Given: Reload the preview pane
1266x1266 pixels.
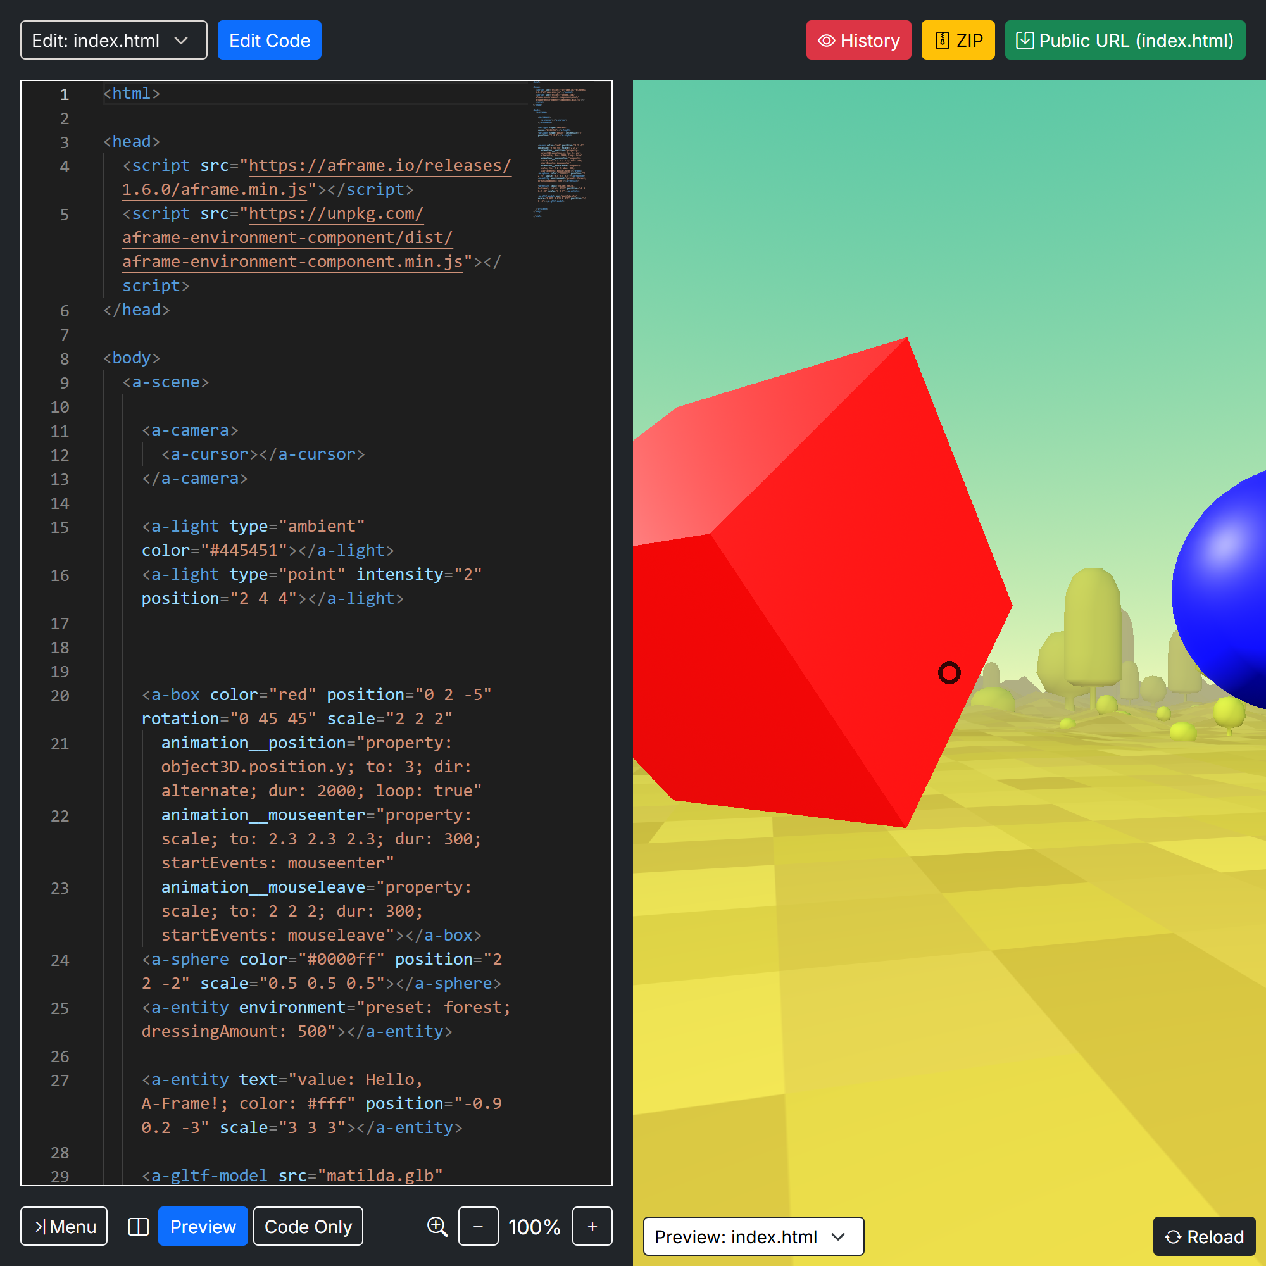Looking at the screenshot, I should (x=1204, y=1236).
